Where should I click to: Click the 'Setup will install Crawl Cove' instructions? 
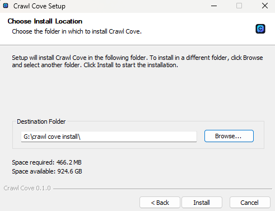(137, 62)
